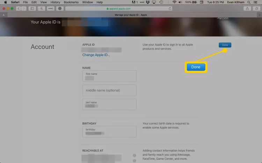Viewport: 262px width, 163px height.
Task: Click the NAME section label
Action: [x=86, y=68]
